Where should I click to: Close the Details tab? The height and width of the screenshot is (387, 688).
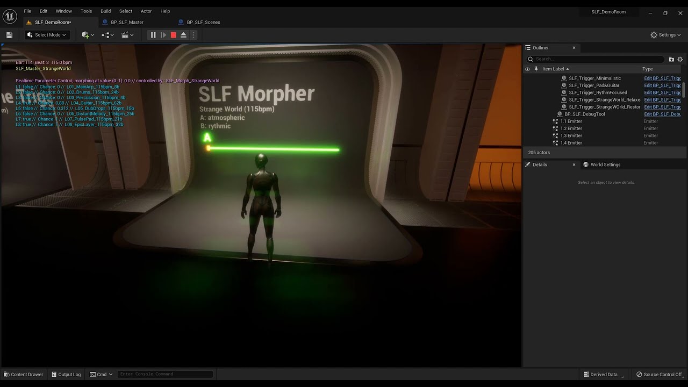pyautogui.click(x=574, y=165)
